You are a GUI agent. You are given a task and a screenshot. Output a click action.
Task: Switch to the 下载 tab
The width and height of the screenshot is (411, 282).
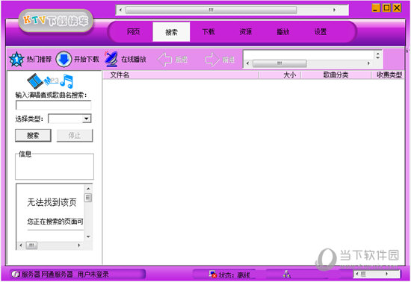(x=208, y=32)
